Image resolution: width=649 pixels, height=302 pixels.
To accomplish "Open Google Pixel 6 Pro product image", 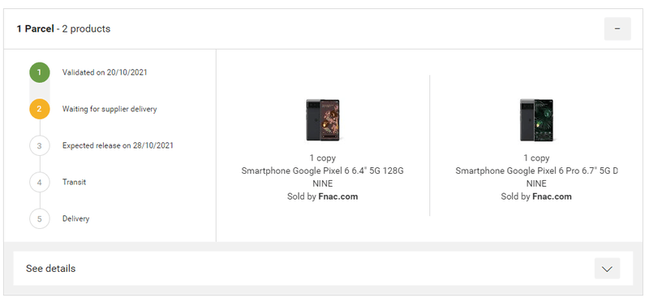I will 536,120.
